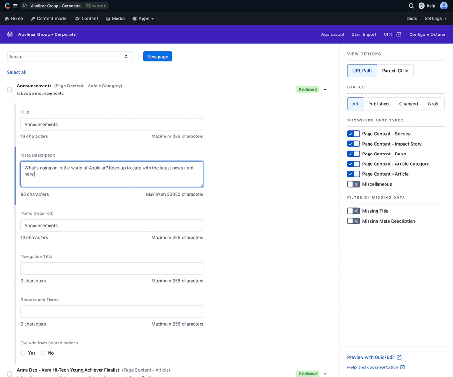Expand the Apps dropdown menu
This screenshot has height=377, width=453.
pos(143,18)
